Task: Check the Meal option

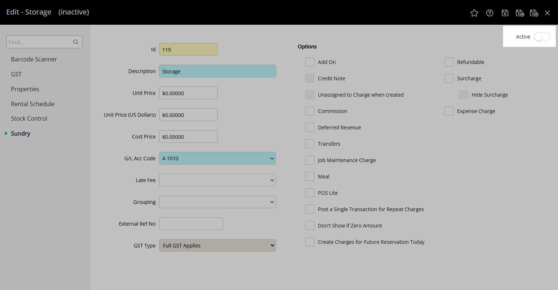Action: pyautogui.click(x=310, y=177)
